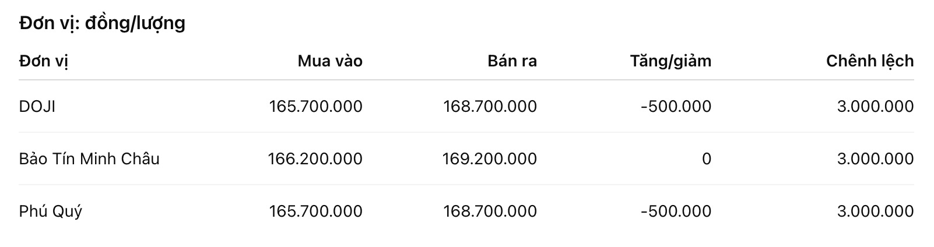Click Bảo Tín Minh Châu buy price 166.200.000
Screen dimensions: 934x247
pos(315,158)
